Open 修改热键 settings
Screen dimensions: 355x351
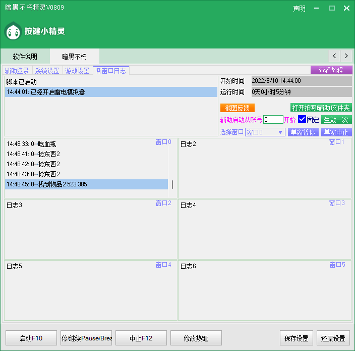pyautogui.click(x=196, y=338)
